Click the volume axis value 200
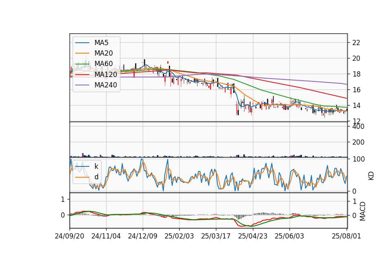Viewport: 386px width, 278px height. [358, 142]
